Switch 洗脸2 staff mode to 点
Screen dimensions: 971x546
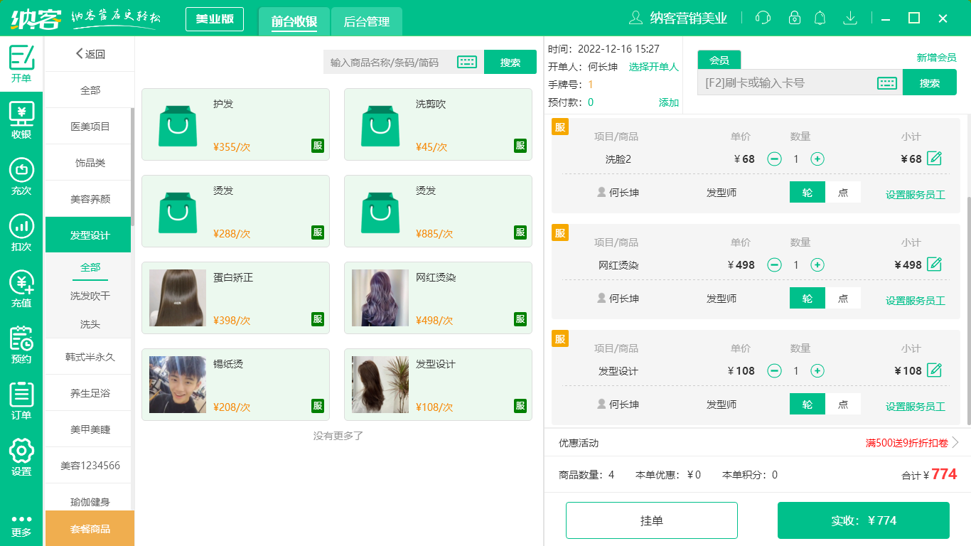[x=844, y=192]
